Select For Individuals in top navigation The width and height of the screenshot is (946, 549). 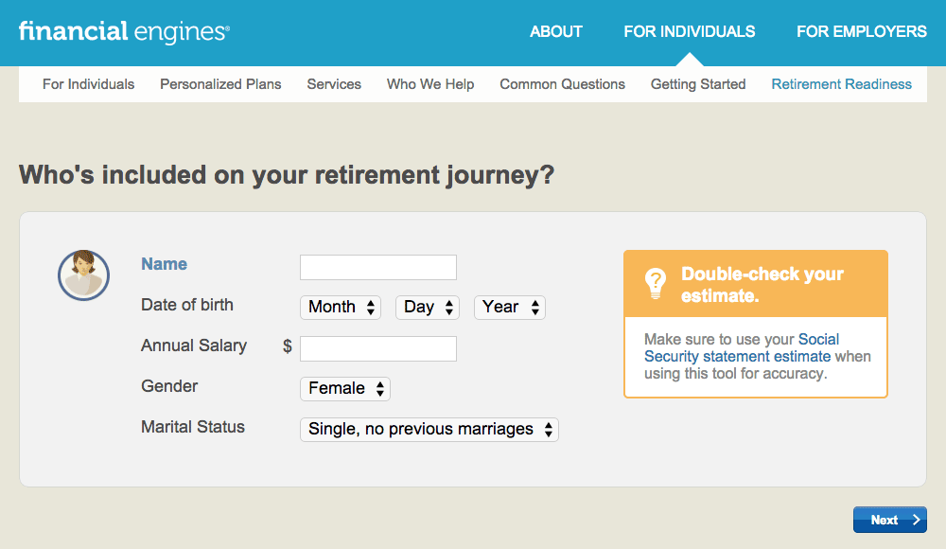click(690, 31)
